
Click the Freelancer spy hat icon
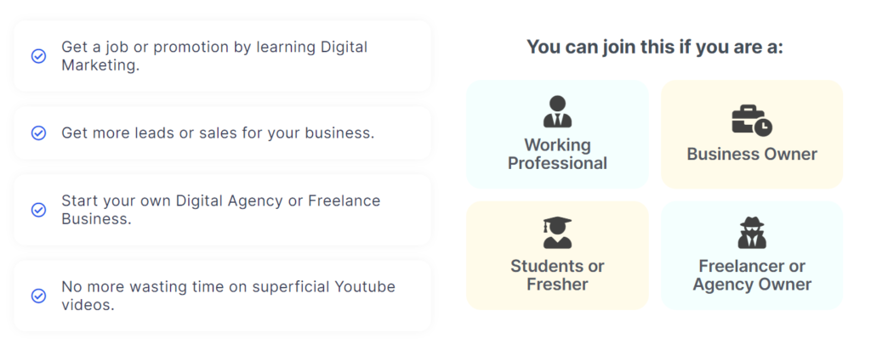(752, 233)
